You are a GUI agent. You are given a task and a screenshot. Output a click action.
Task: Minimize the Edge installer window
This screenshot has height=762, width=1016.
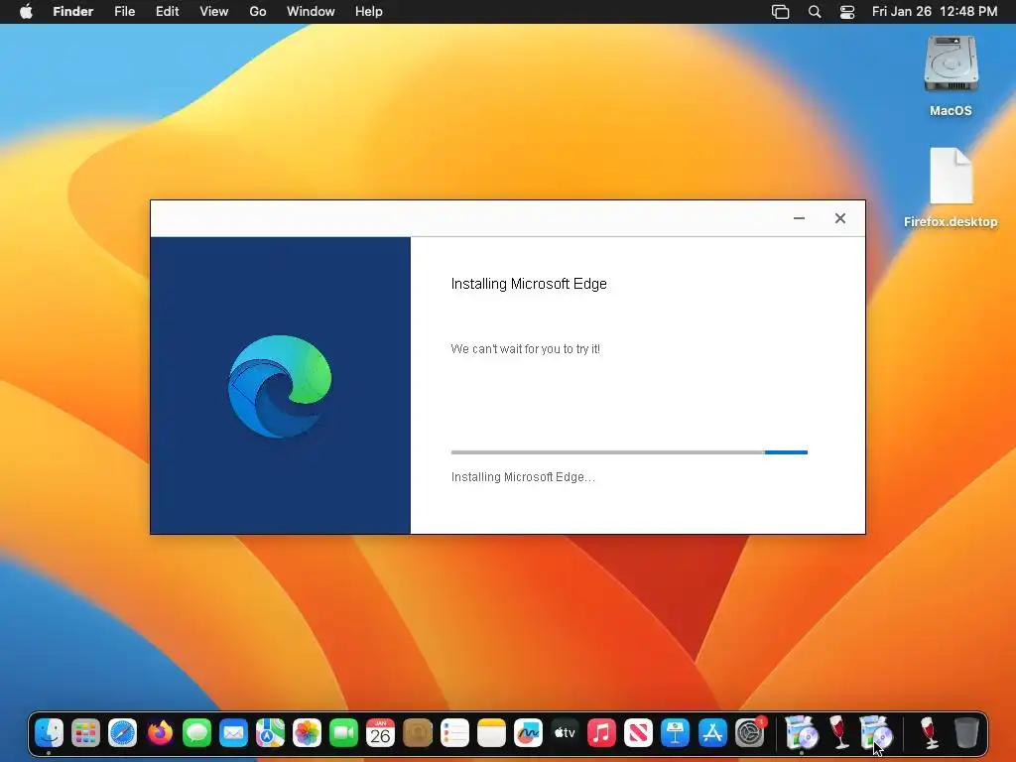click(799, 218)
